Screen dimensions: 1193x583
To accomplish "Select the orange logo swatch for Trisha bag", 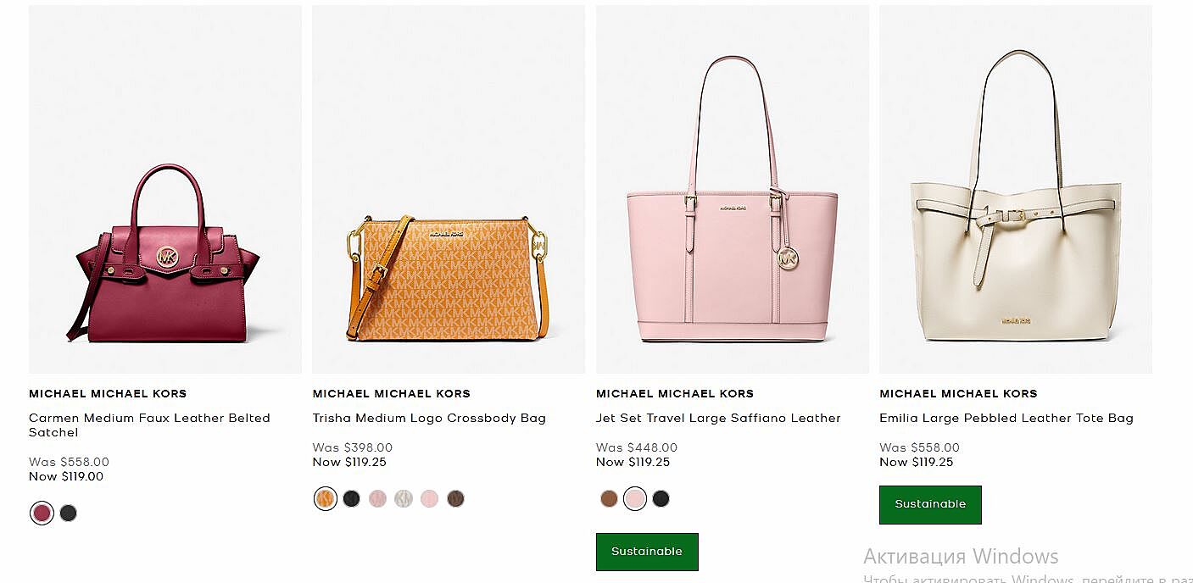I will (x=326, y=498).
